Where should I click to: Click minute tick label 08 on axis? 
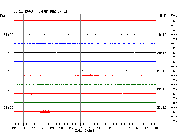pyautogui.click(x=90, y=128)
